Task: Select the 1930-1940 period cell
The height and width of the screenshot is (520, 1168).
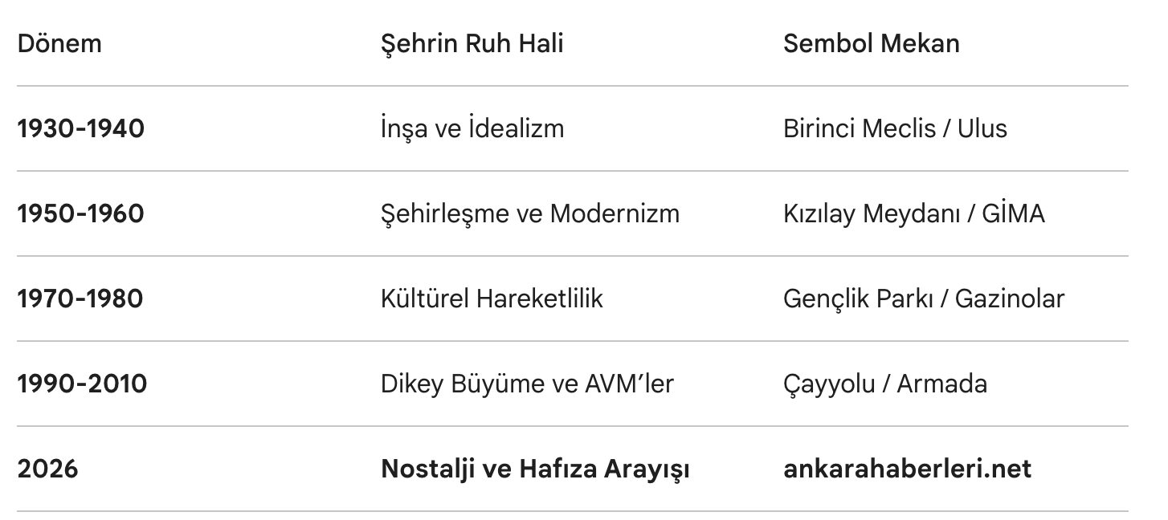Action: coord(80,128)
